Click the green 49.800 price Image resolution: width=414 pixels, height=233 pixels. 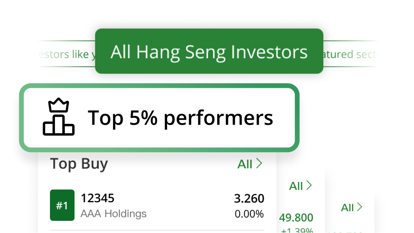tap(296, 218)
